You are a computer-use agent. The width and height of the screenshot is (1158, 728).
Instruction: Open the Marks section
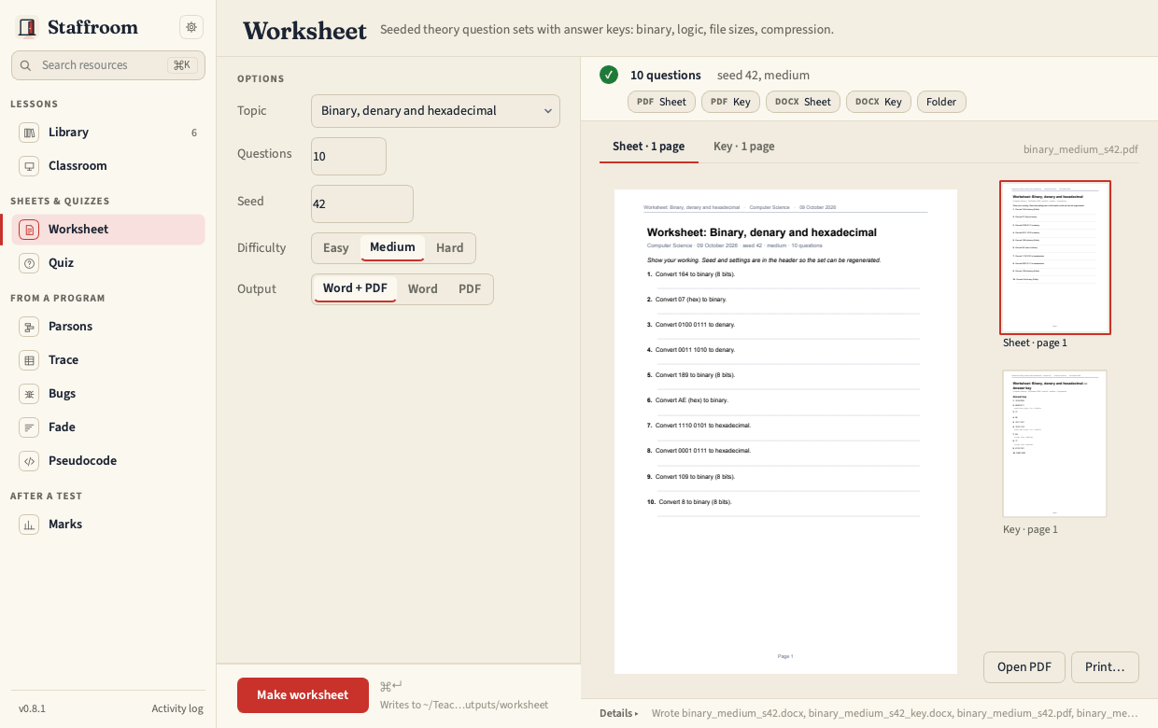108,525
